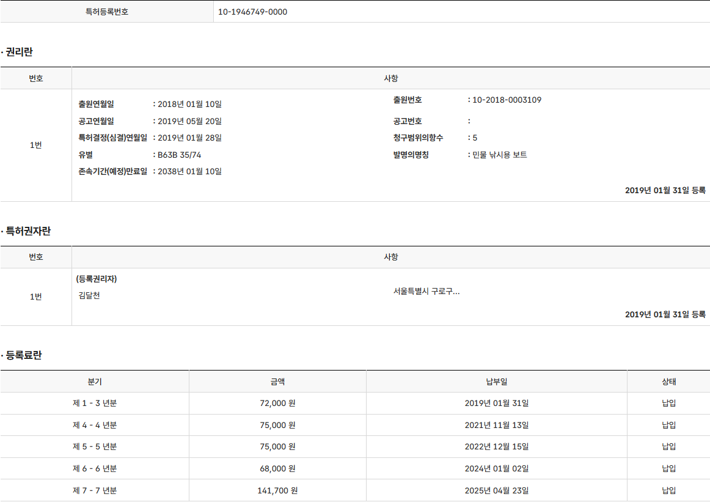Select the classification code B63B 35/74
710x502 pixels.
point(179,155)
